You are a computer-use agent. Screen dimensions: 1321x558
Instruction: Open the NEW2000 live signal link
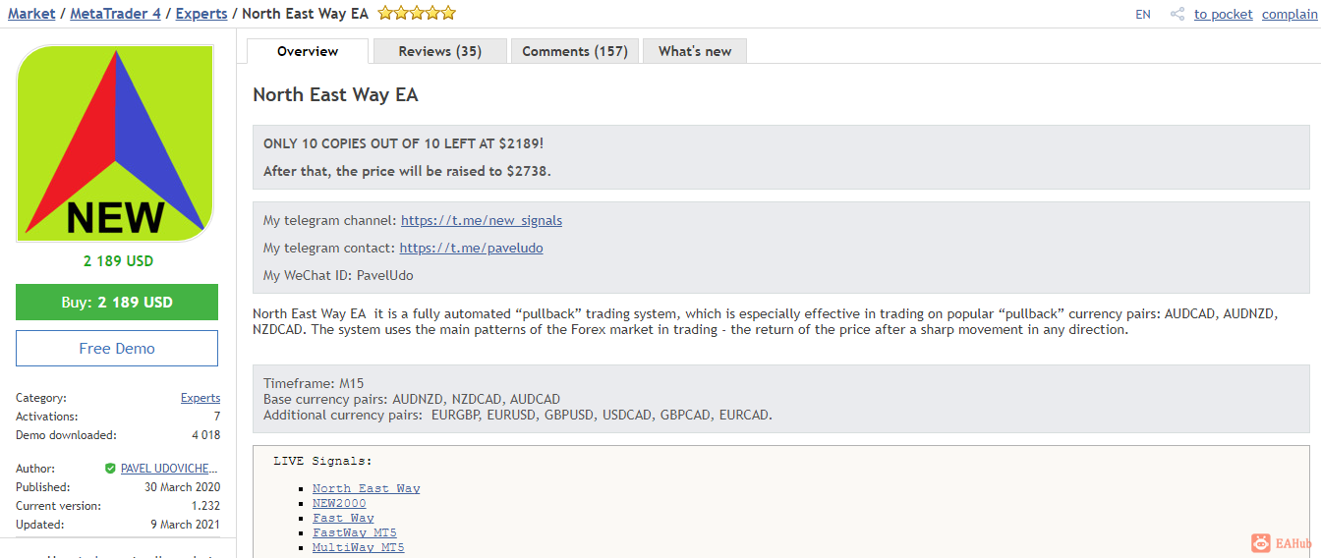coord(339,503)
